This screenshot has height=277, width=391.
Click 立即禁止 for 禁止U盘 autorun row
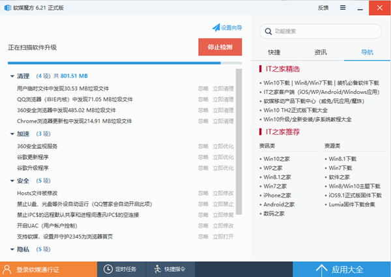(223, 204)
